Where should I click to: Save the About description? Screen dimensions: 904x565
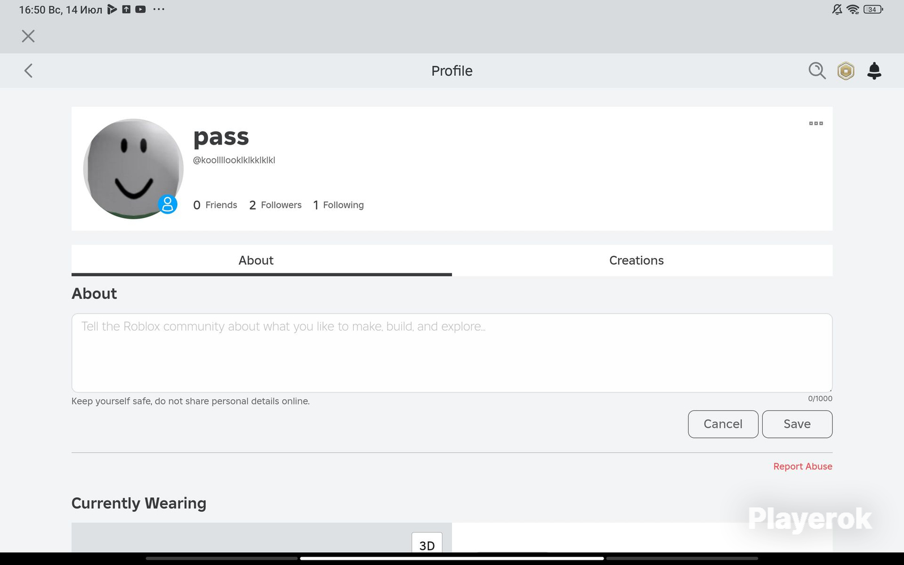[797, 424]
